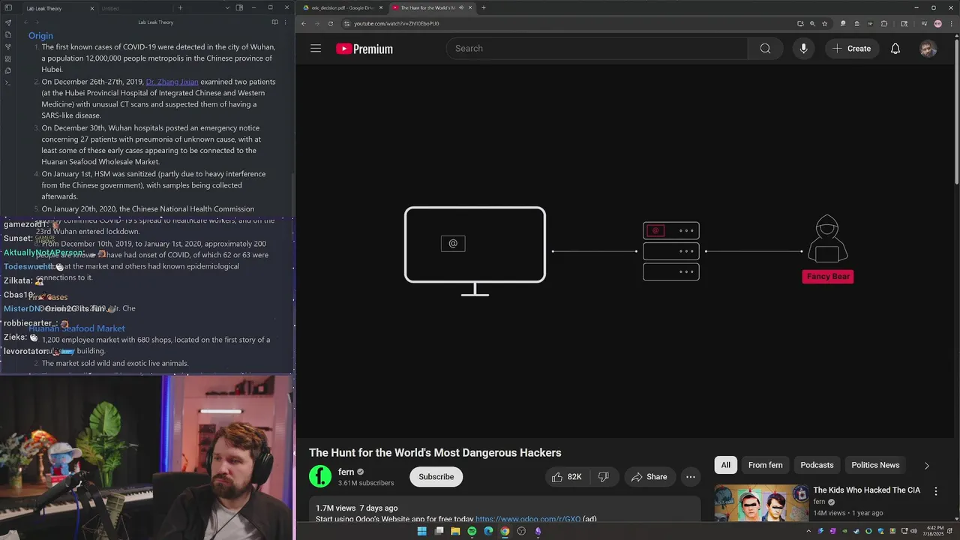960x540 pixels.
Task: Open graph view icon in Obsidian ribbon
Action: (8, 46)
